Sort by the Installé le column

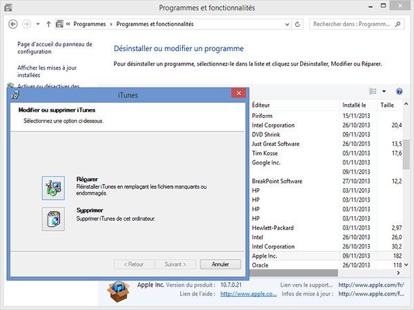[x=358, y=105]
